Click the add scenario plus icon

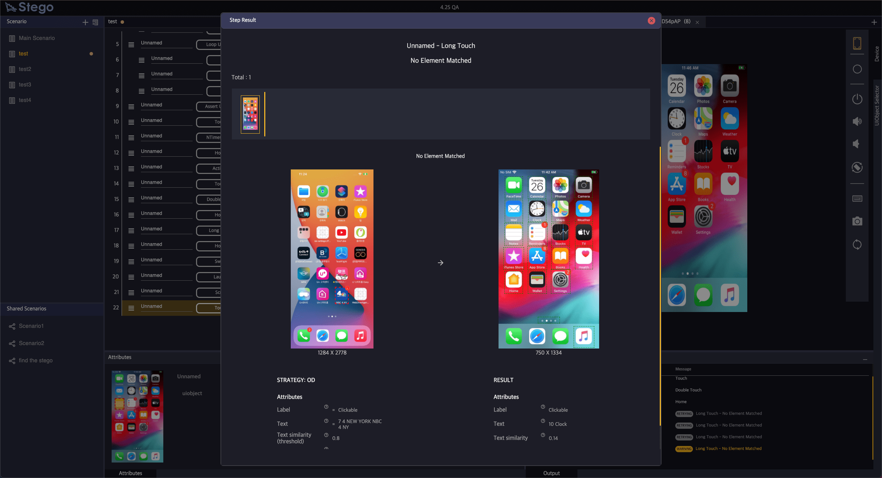pos(85,22)
